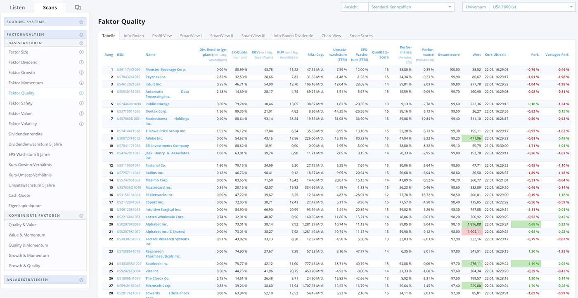The height and width of the screenshot is (298, 578).
Task: Open the Info-Boxen Dividende tab
Action: (x=293, y=36)
